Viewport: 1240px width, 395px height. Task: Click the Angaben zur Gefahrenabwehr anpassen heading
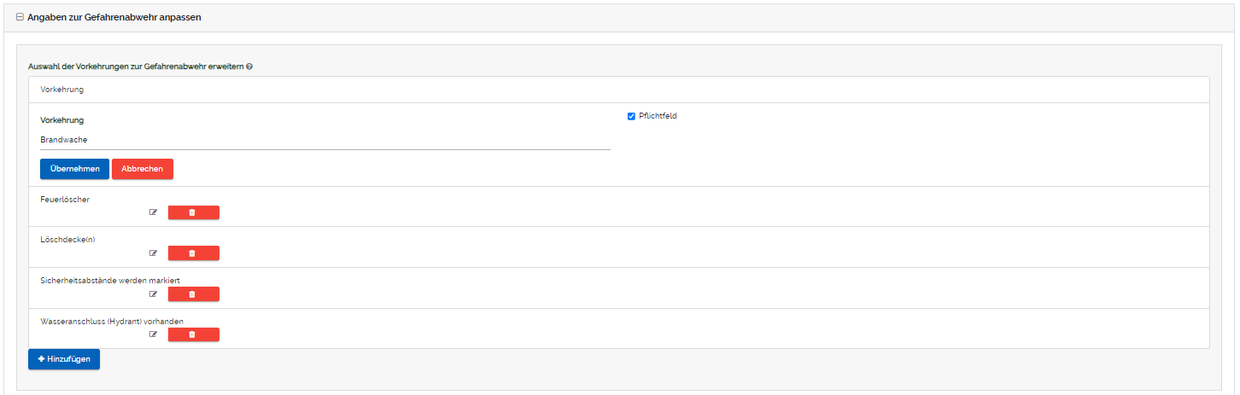click(x=114, y=17)
